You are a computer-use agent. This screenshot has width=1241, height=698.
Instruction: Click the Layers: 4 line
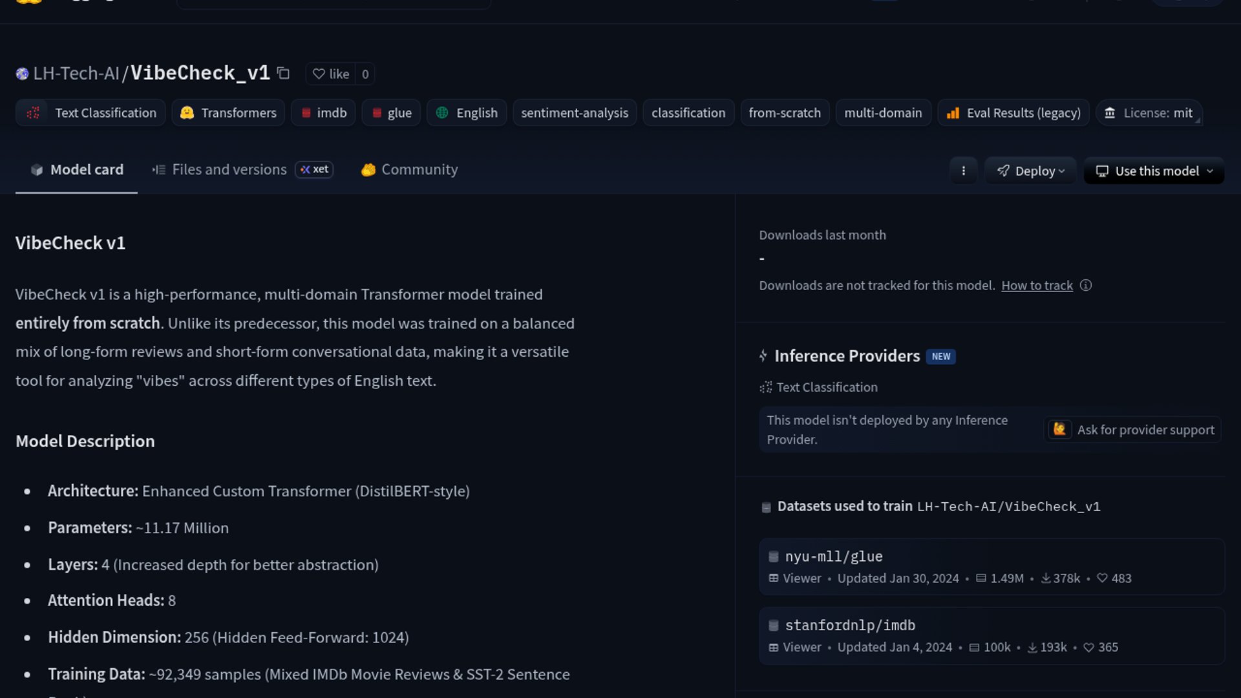pos(213,564)
